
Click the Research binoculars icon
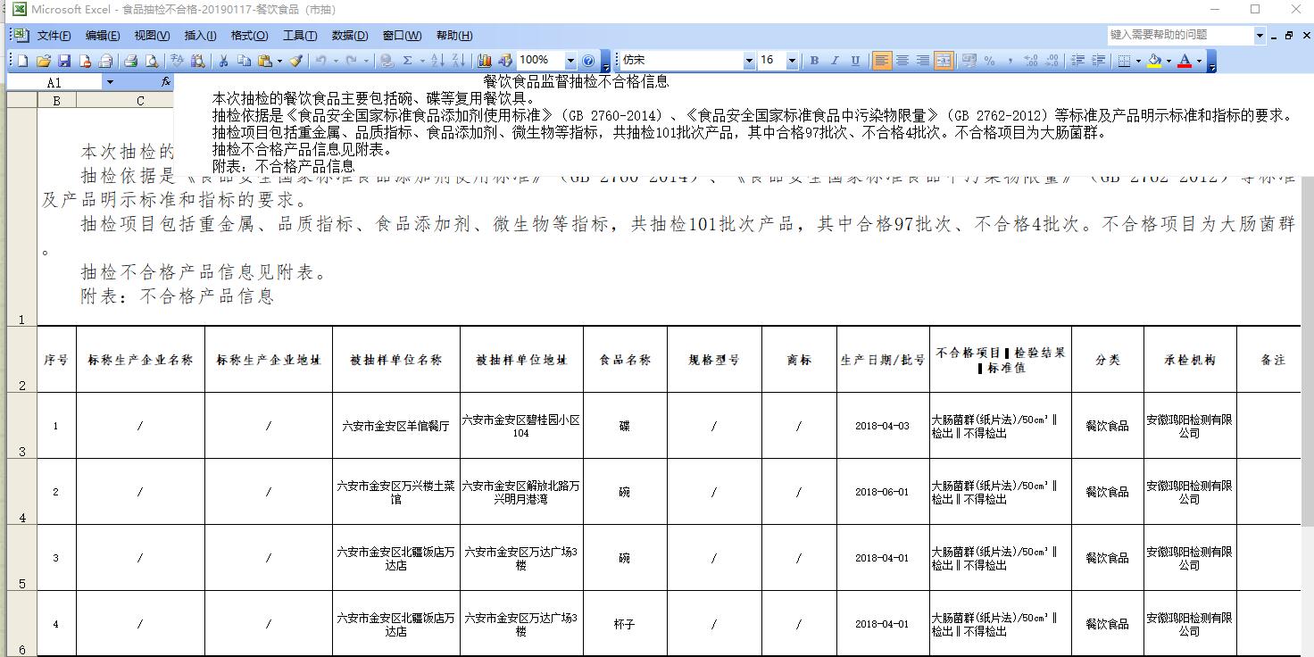point(197,61)
